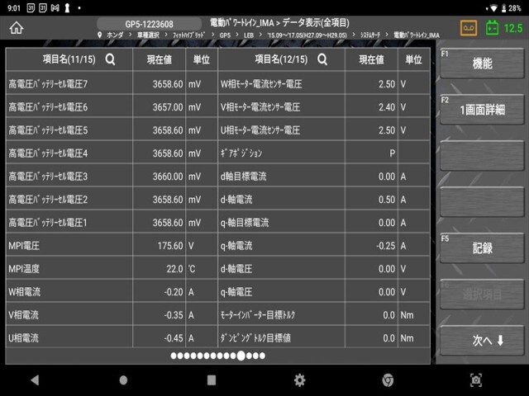The height and width of the screenshot is (396, 529).
Task: Go to next page with 次へ
Action: pyautogui.click(x=482, y=341)
